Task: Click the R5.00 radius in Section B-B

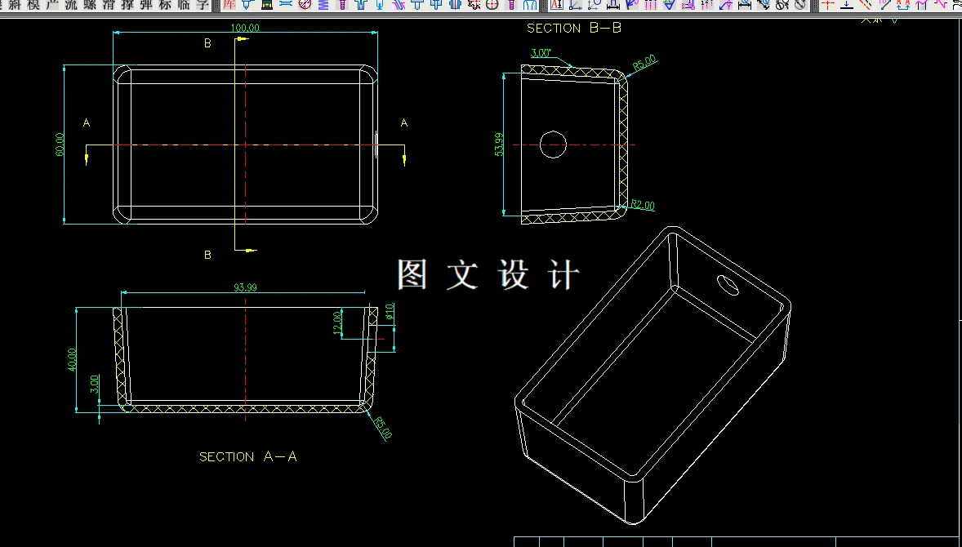Action: (644, 63)
